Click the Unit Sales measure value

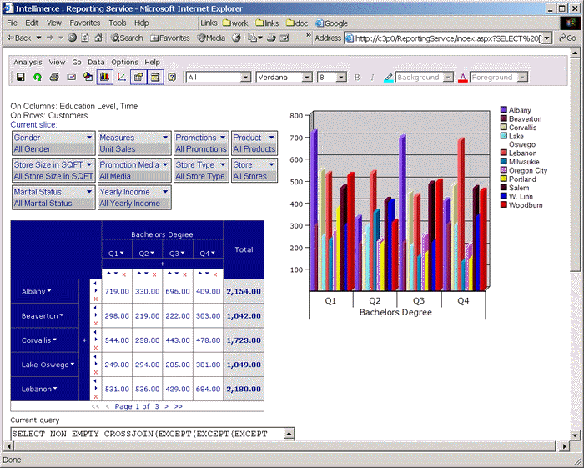point(118,149)
